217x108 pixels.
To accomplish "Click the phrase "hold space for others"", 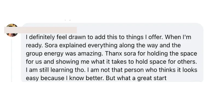I will pos(166,62).
